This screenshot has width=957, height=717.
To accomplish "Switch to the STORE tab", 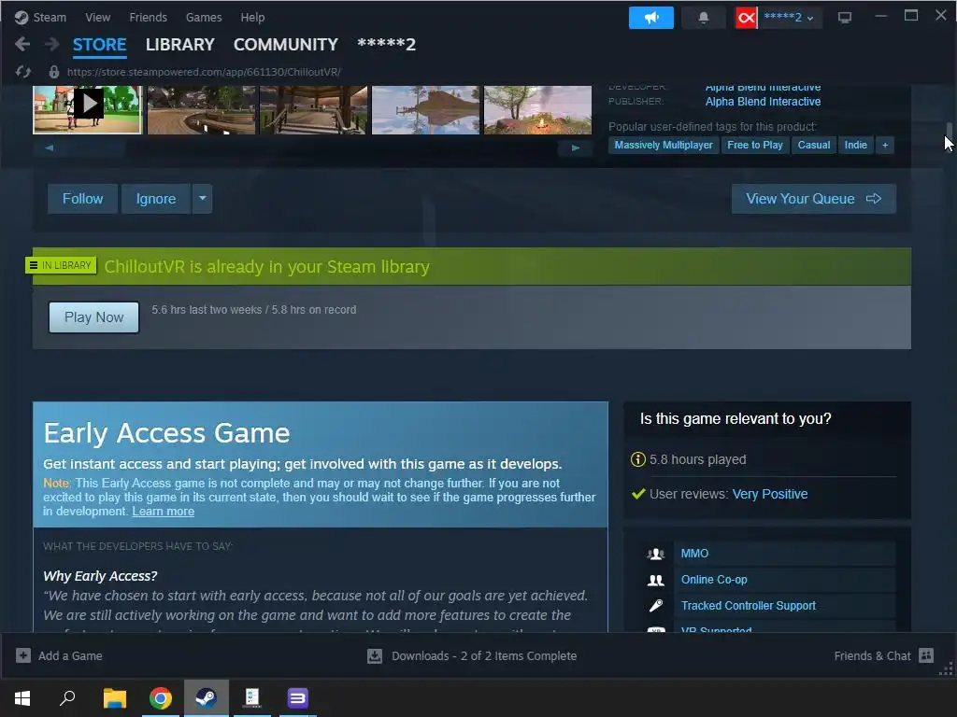I will click(99, 45).
